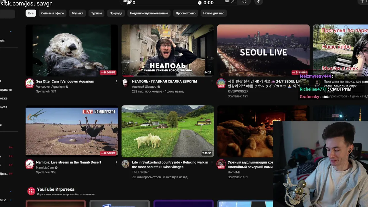Select the "Природа" filter chip

[x=116, y=13]
